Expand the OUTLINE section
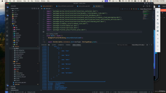Viewport: 166px width, 93px height. (13, 86)
